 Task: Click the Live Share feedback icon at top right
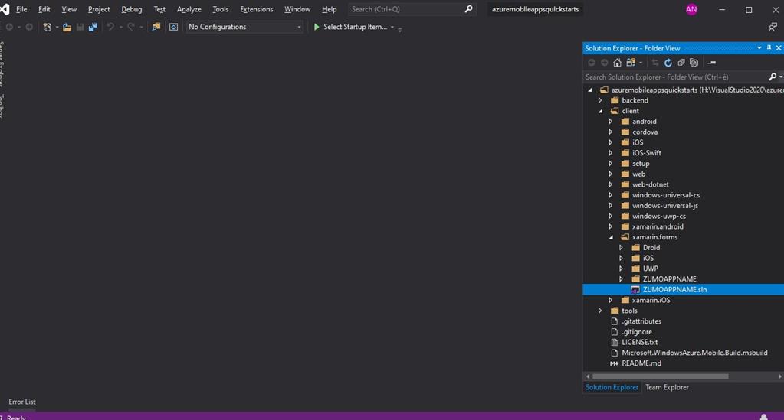(x=773, y=27)
